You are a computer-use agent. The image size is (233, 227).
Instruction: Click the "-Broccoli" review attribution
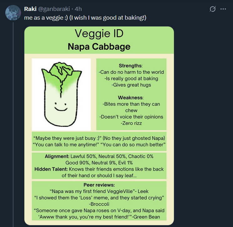pyautogui.click(x=99, y=204)
